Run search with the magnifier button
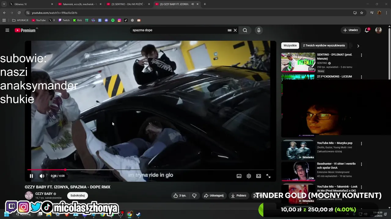 tap(245, 30)
